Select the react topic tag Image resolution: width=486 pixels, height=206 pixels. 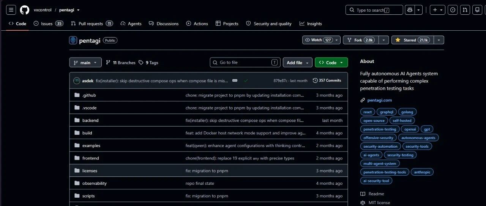click(x=368, y=112)
